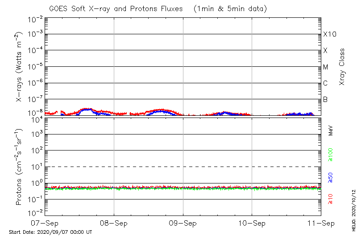Select the C class flare label
This screenshot has width=357, height=236.
[x=325, y=83]
